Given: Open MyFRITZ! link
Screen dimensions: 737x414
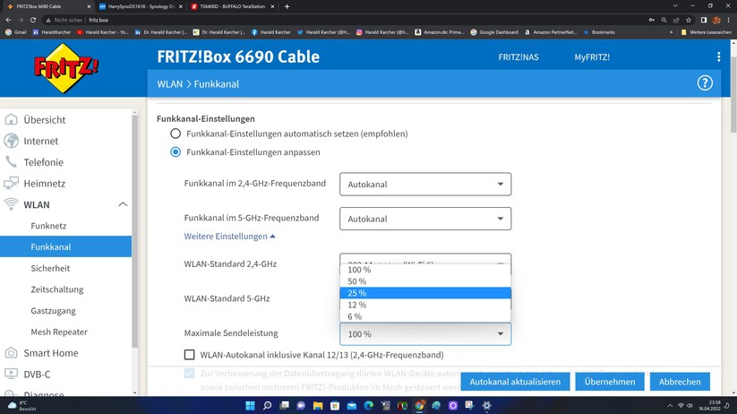Looking at the screenshot, I should (x=592, y=57).
